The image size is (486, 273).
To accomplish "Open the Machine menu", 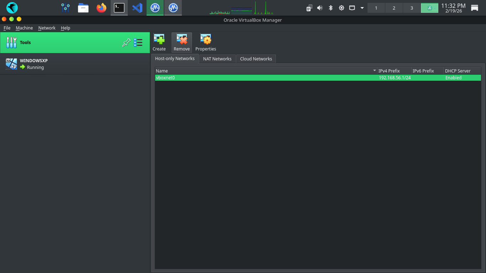I will (x=24, y=28).
